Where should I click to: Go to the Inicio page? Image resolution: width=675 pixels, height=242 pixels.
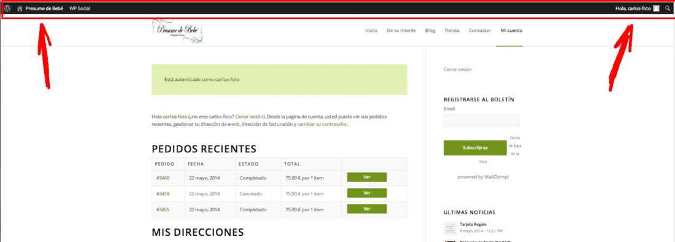point(371,31)
